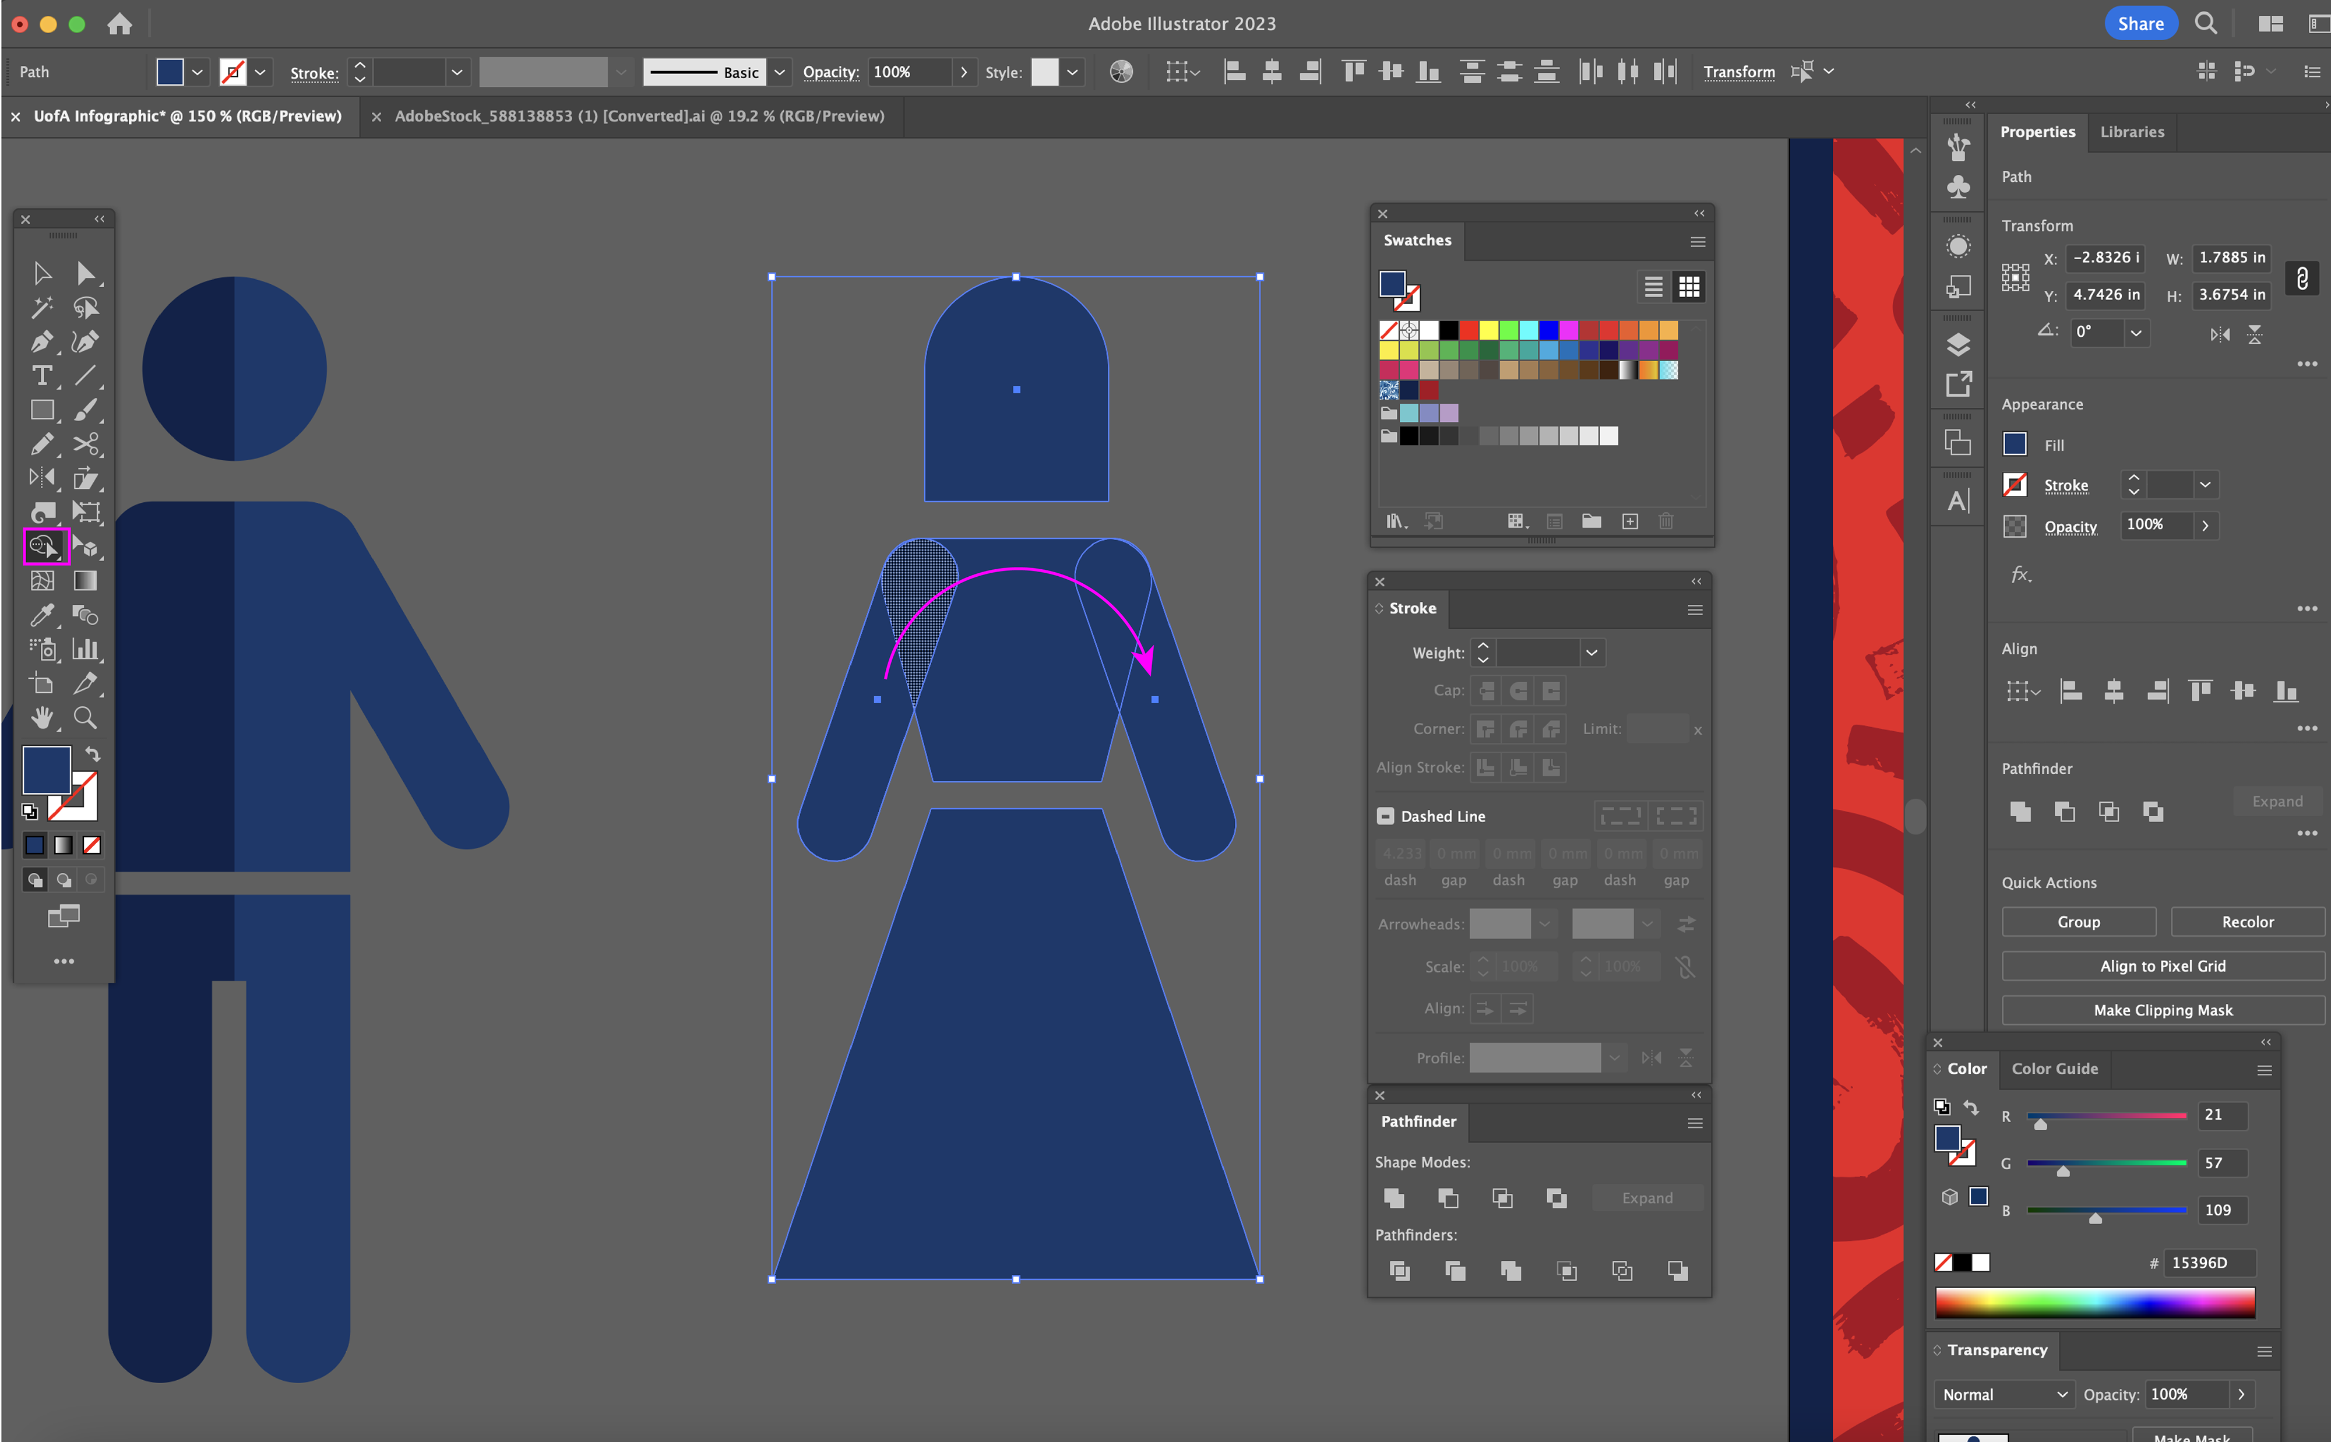Select the Type tool
2331x1442 pixels.
[42, 376]
